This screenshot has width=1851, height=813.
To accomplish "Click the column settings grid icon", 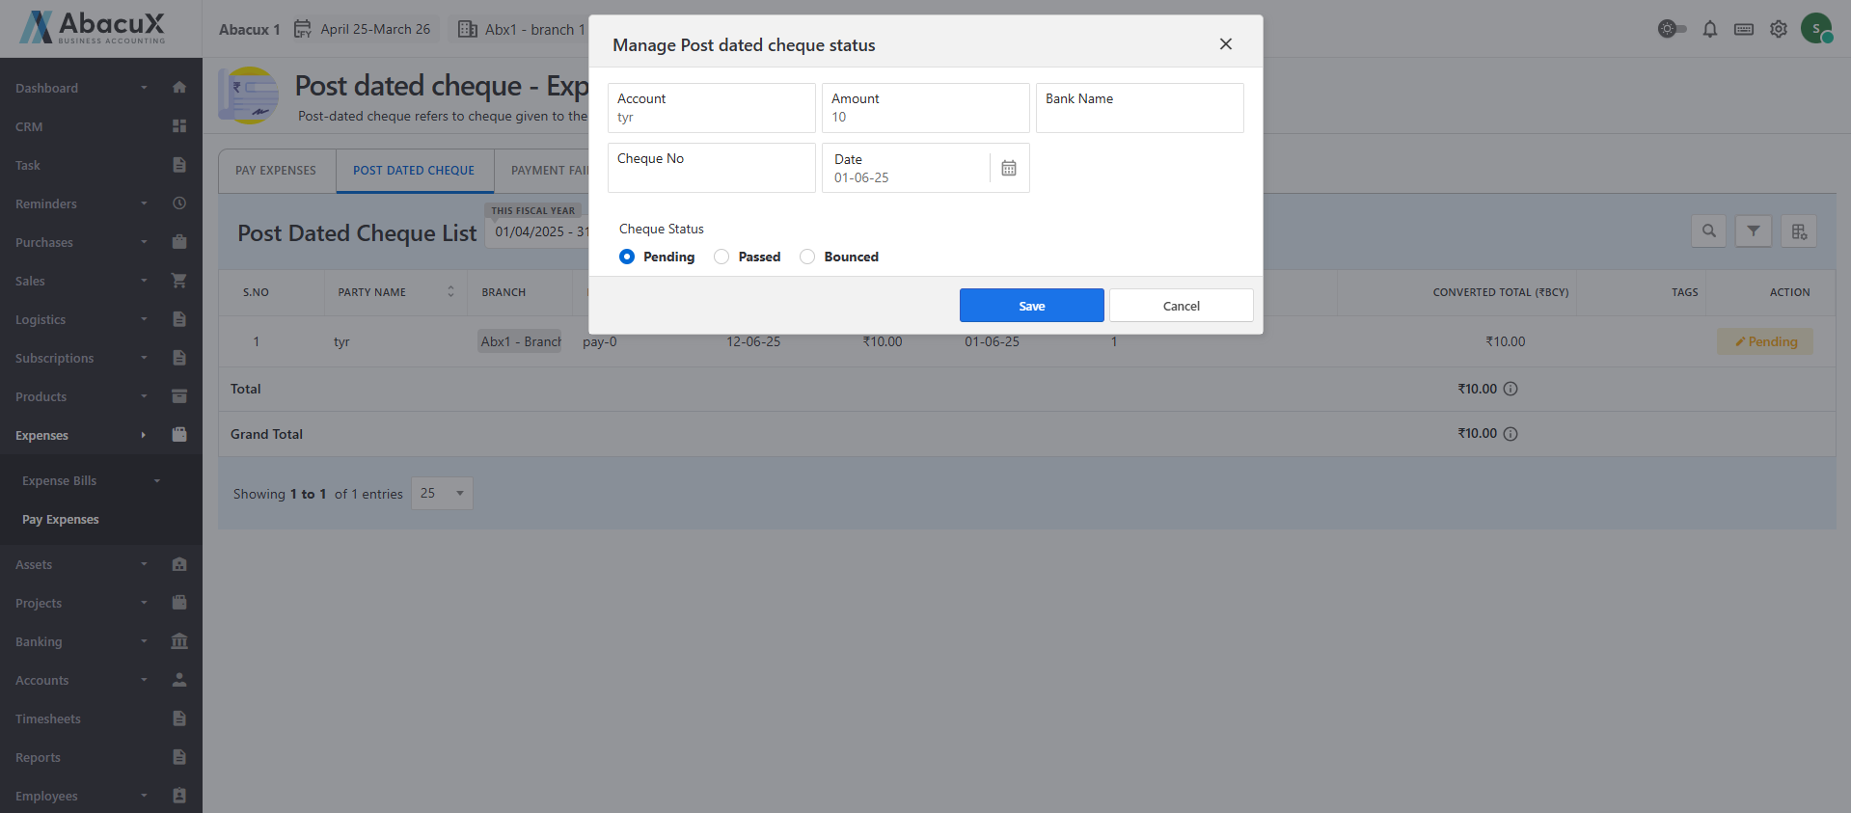I will (1798, 231).
